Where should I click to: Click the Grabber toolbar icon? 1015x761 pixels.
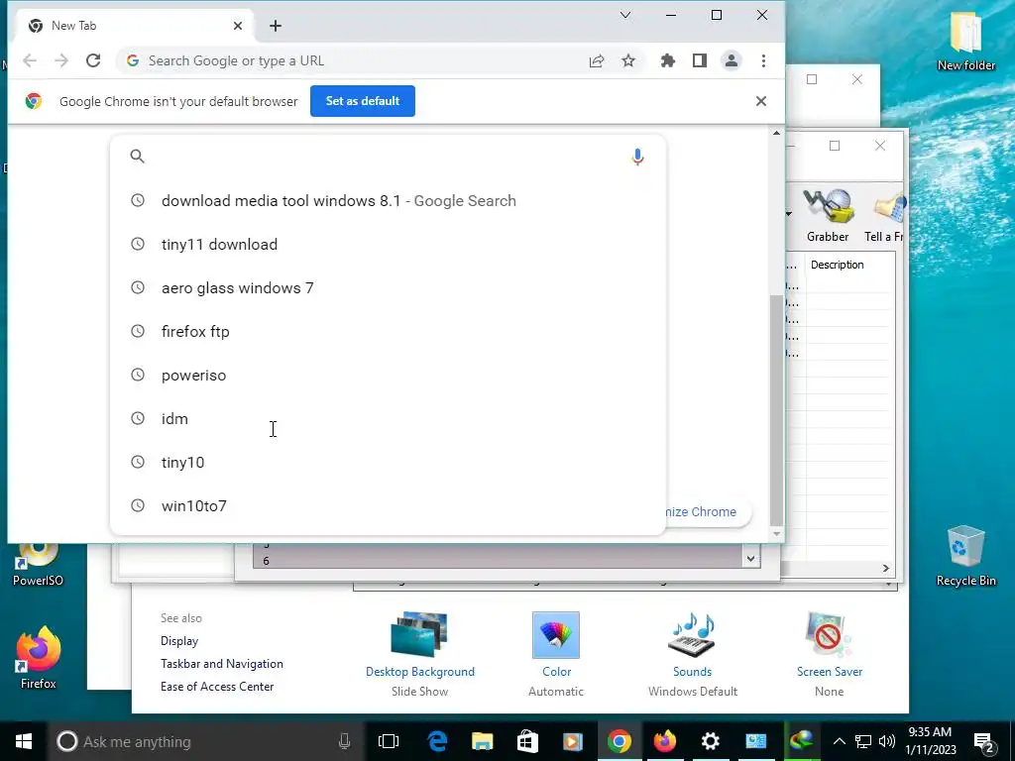[828, 215]
